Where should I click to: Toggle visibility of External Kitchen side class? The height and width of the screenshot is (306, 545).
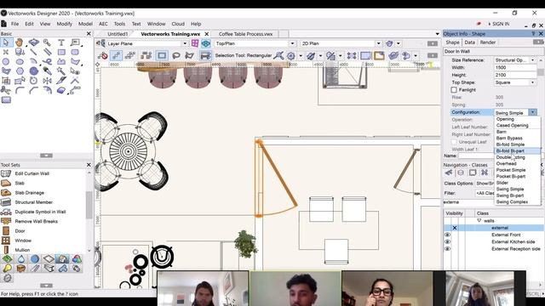pos(447,241)
